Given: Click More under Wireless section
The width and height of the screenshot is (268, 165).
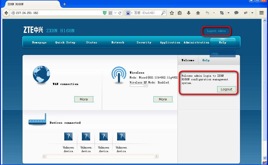Looking at the screenshot, I should (x=163, y=99).
